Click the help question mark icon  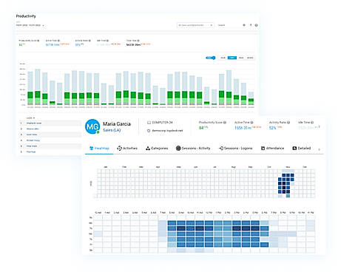(x=257, y=25)
